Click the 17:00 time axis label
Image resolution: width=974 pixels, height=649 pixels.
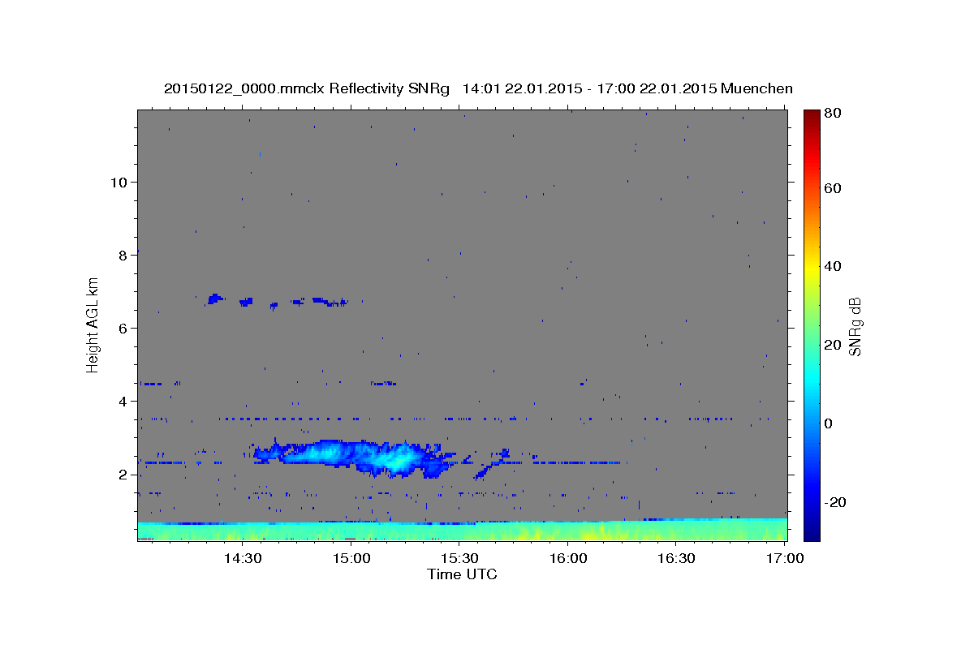[786, 558]
